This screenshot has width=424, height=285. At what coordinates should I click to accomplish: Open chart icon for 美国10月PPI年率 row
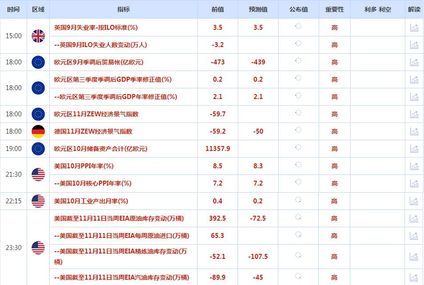tap(414, 166)
